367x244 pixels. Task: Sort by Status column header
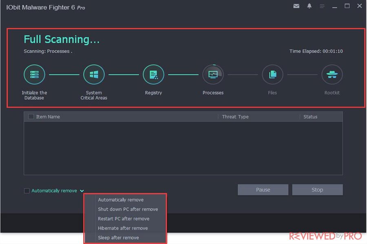pos(310,117)
